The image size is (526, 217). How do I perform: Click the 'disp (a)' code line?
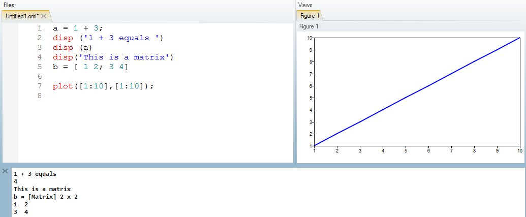coord(72,47)
